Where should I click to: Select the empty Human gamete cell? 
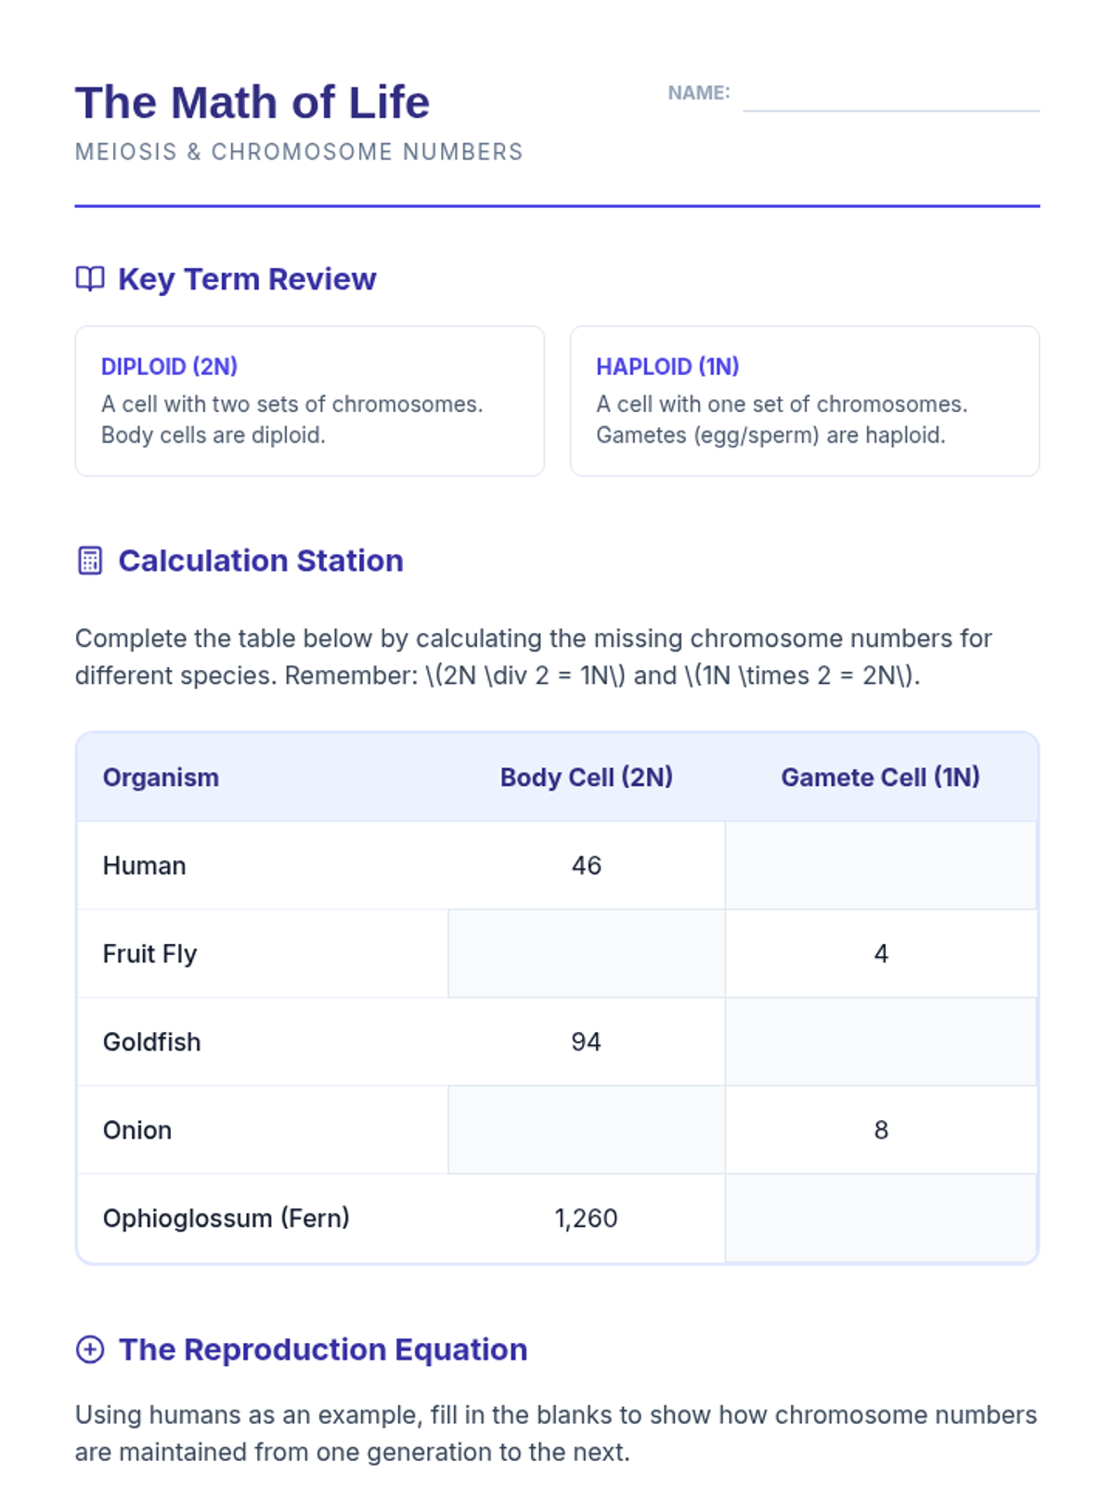tap(880, 865)
